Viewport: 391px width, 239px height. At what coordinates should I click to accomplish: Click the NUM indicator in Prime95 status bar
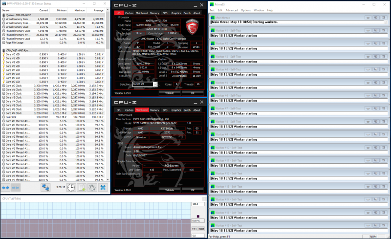tap(373, 237)
